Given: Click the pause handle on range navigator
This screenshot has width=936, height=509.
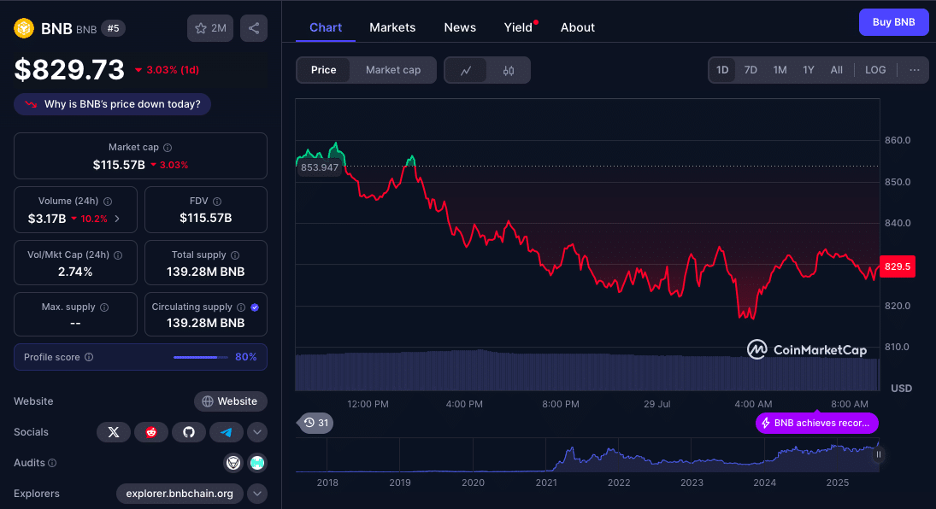Looking at the screenshot, I should click(x=878, y=454).
